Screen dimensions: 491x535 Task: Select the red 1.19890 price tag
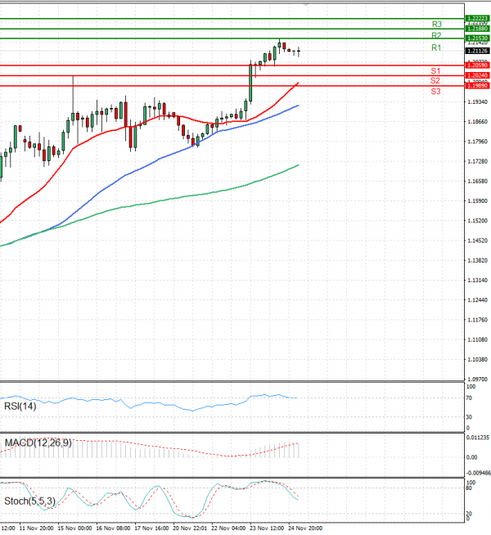[478, 86]
